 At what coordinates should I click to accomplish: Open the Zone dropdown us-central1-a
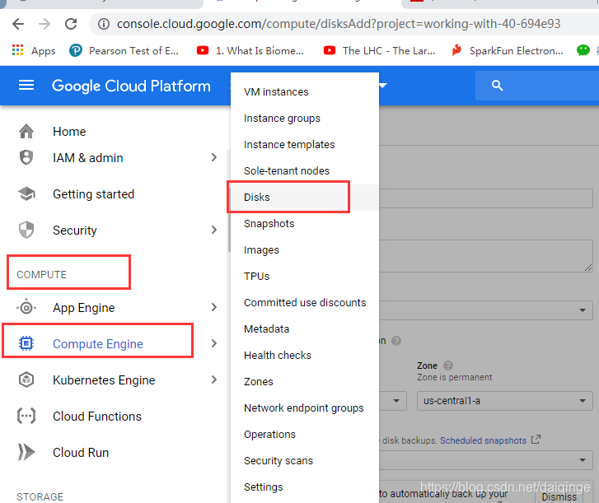click(x=504, y=401)
